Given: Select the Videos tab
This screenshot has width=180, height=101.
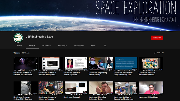Looking at the screenshot, I should click(32, 46).
